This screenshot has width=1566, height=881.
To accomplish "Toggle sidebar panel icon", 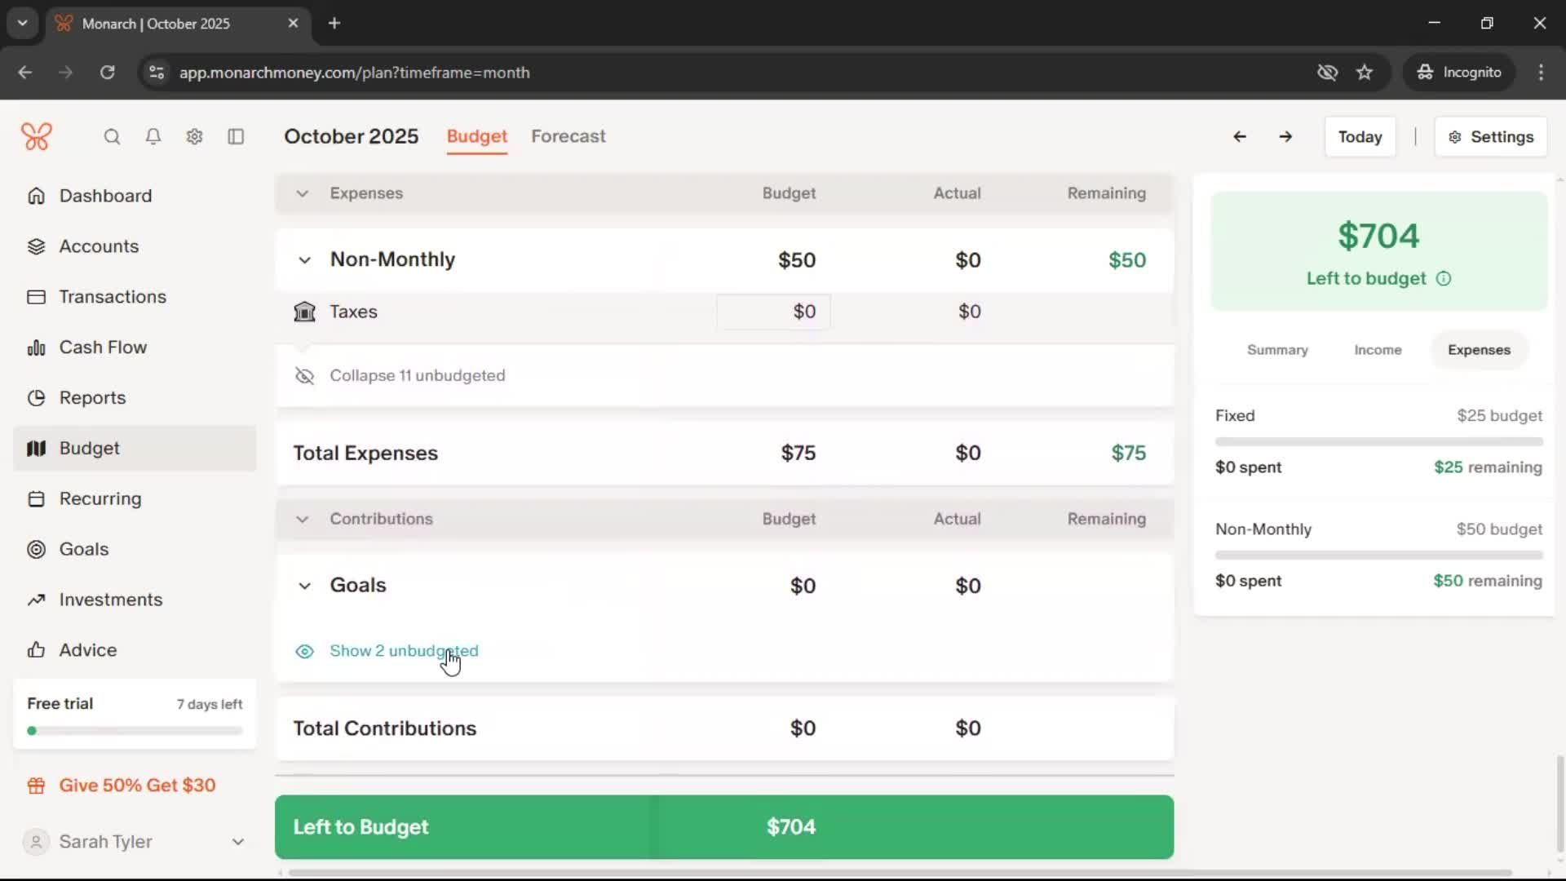I will [x=236, y=136].
